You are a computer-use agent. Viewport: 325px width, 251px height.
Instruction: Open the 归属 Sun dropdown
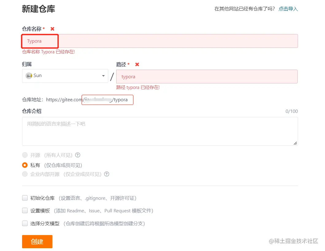point(65,76)
